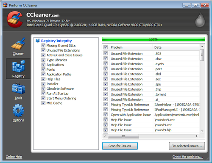212x163 pixels.
Task: Sort results by Data column header
Action: (x=176, y=47)
